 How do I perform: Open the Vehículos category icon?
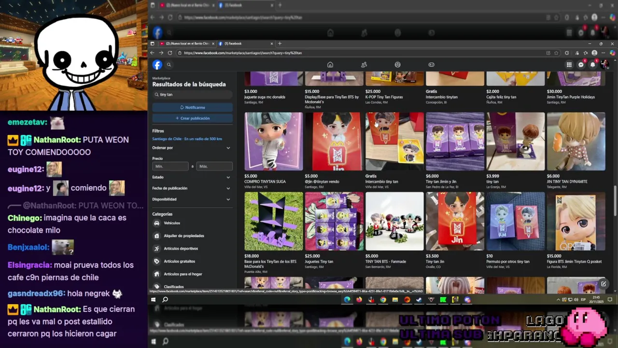point(156,223)
